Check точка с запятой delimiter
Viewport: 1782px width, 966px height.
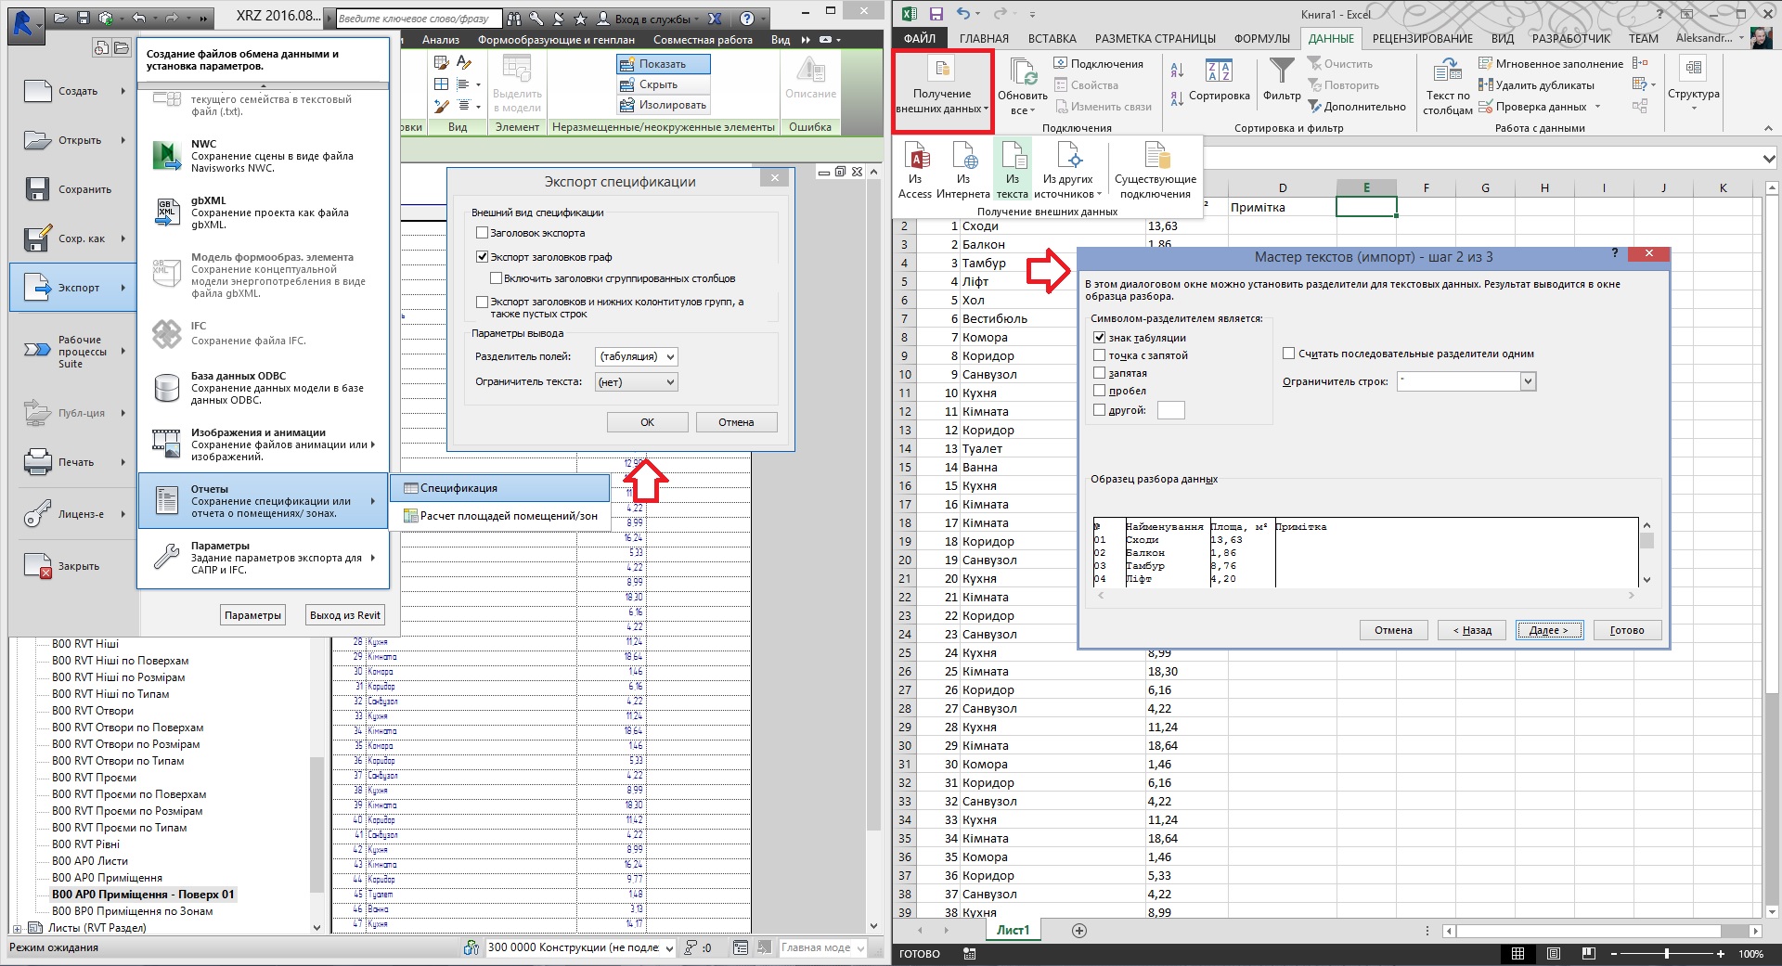(x=1100, y=355)
